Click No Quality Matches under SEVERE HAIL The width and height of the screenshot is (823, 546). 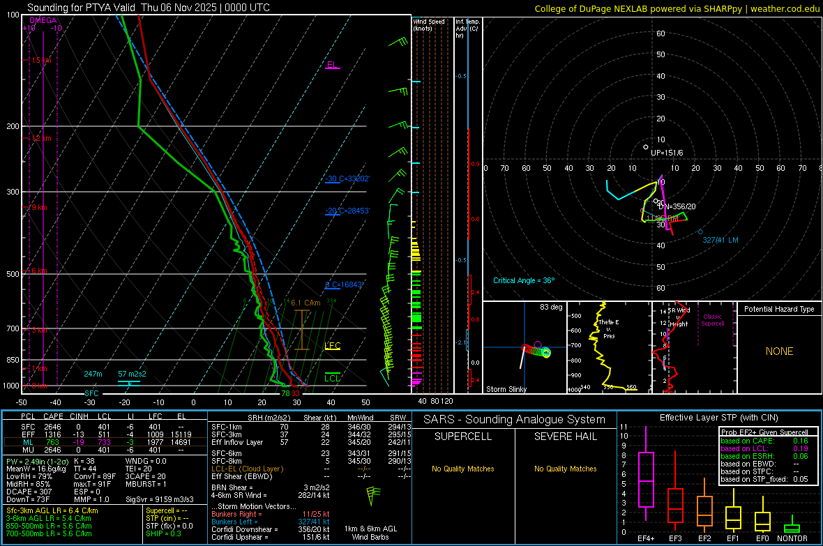[x=566, y=469]
